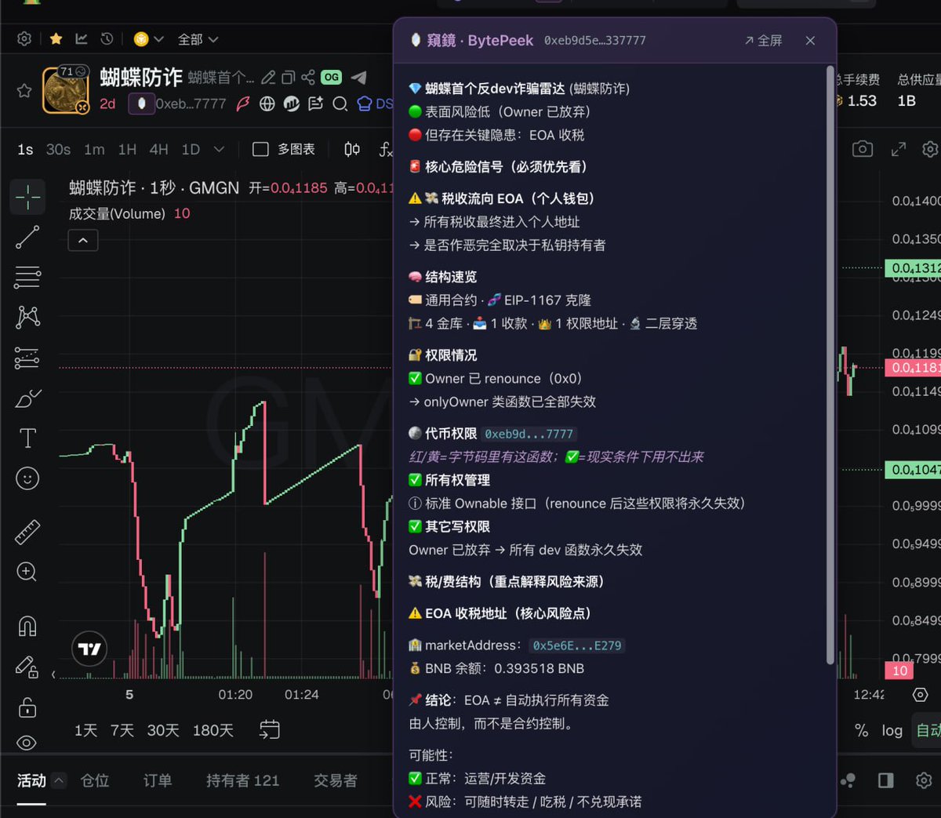Toggle stay-in-drawing-mode pencil lock
Viewport: 941px width, 818px height.
pos(27,667)
